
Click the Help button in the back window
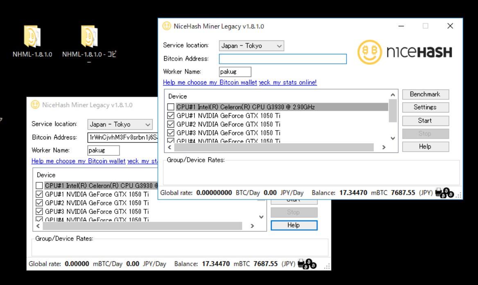tap(294, 225)
